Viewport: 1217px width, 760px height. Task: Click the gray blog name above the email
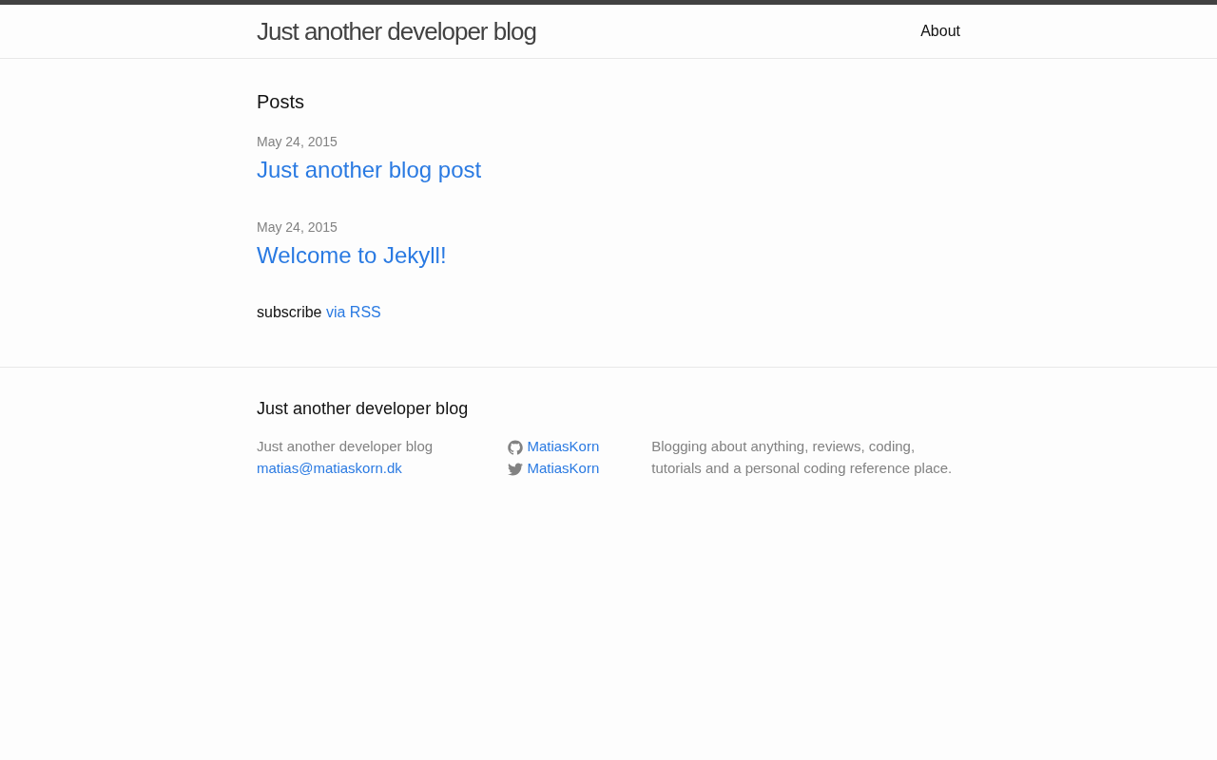point(344,446)
